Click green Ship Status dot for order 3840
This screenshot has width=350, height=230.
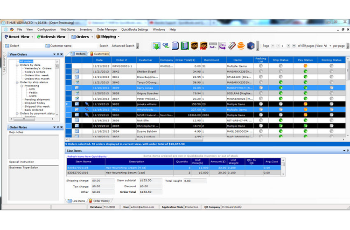click(280, 82)
